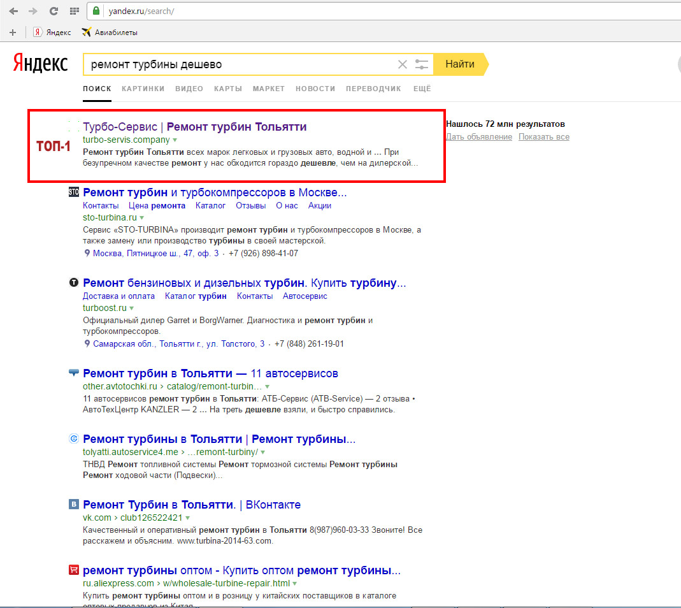The image size is (681, 608).
Task: Click the map pin for Самарская обл., Тольятти
Action: tap(87, 344)
